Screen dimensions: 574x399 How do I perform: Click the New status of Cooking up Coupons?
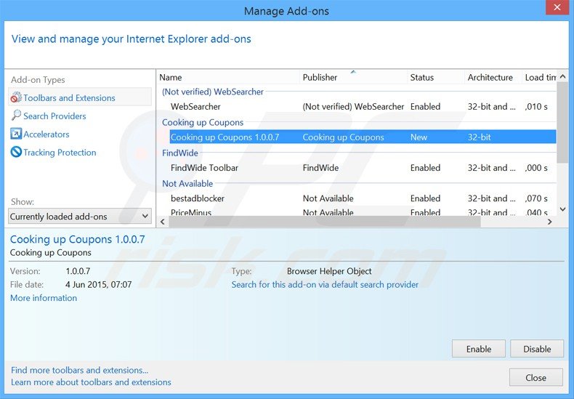pyautogui.click(x=419, y=137)
